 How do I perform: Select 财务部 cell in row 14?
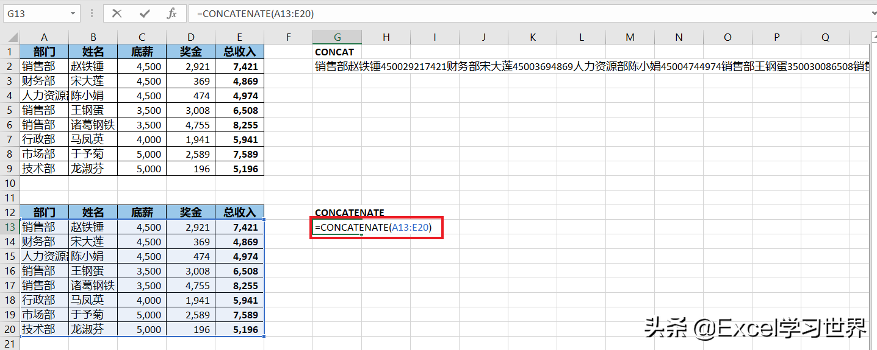click(x=45, y=242)
